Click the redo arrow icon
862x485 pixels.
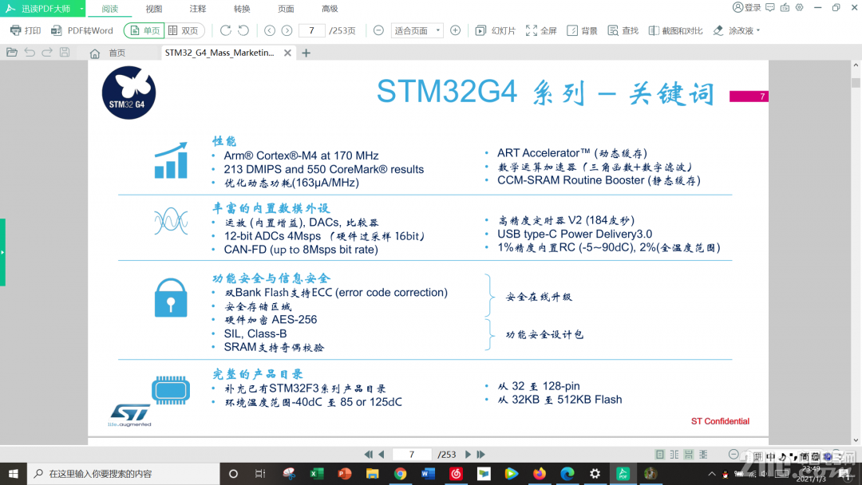(x=47, y=52)
